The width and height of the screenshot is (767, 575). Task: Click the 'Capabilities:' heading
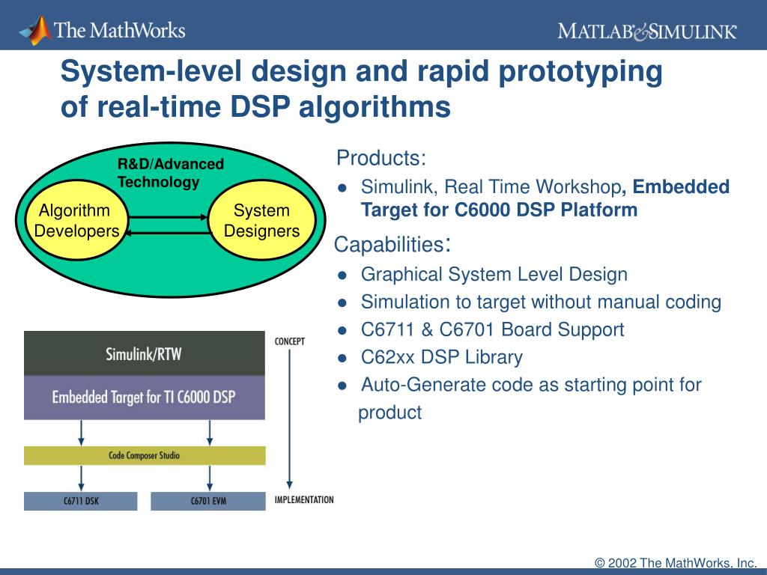pos(392,244)
